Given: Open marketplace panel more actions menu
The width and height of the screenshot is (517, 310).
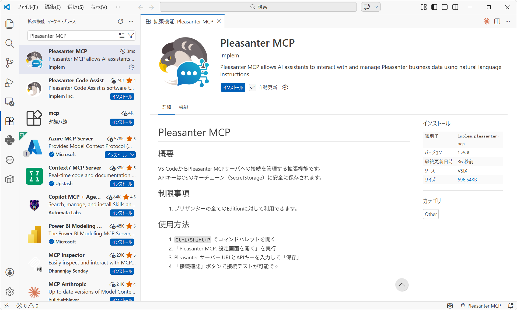Looking at the screenshot, I should pos(131,21).
